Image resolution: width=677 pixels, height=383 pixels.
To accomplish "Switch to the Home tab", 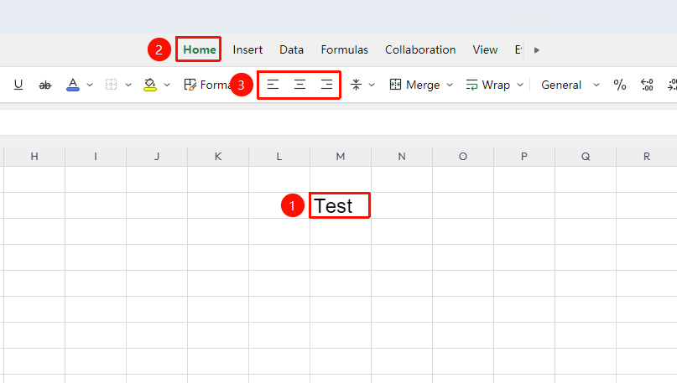I will (x=199, y=49).
